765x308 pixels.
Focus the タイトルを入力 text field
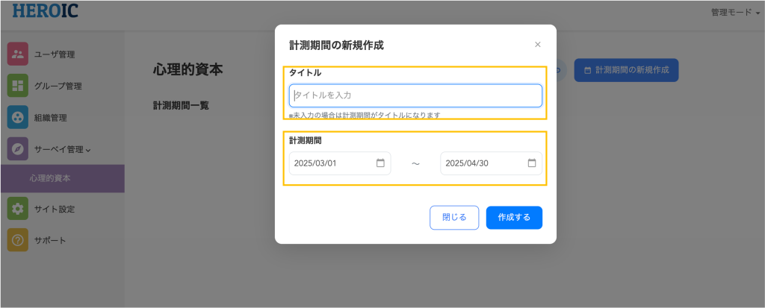415,95
